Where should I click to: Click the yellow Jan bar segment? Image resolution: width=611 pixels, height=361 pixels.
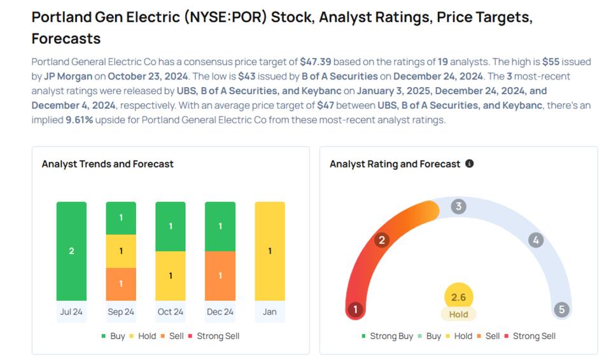270,251
